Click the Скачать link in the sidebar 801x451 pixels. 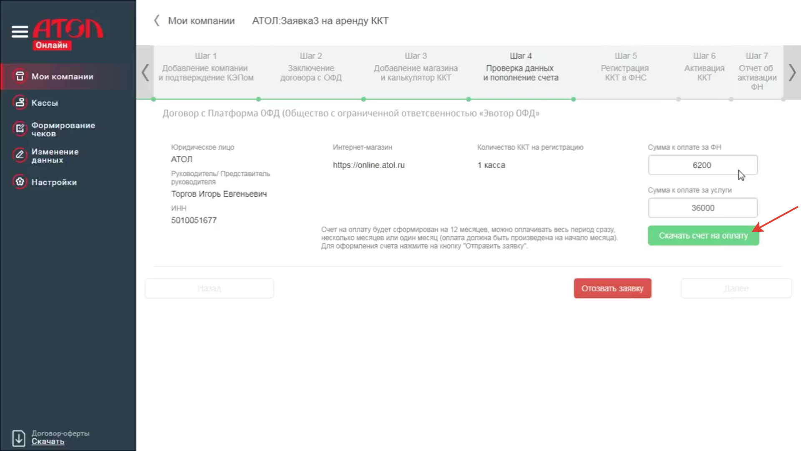point(48,442)
